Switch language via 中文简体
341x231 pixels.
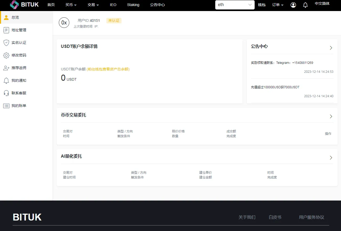tap(322, 3)
